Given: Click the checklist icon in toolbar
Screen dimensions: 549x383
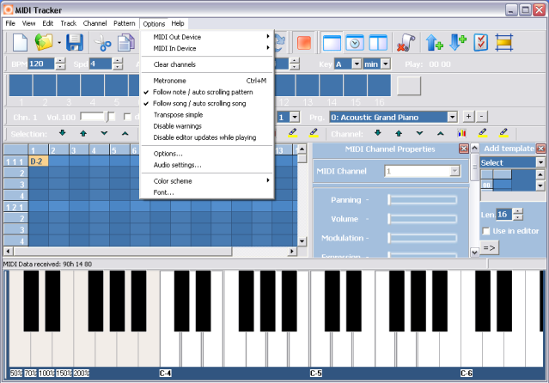Looking at the screenshot, I should (x=481, y=42).
